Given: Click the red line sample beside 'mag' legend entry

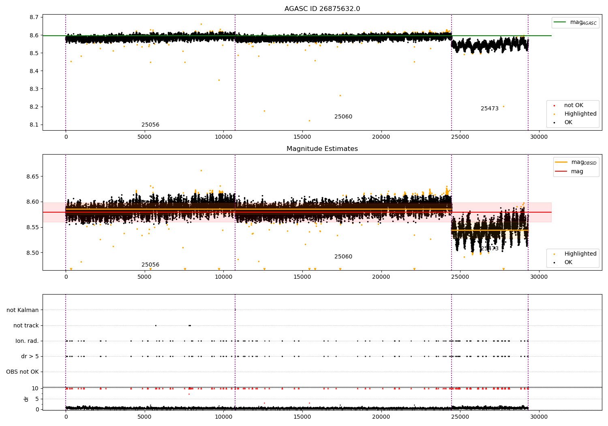Looking at the screenshot, I should pyautogui.click(x=561, y=172).
